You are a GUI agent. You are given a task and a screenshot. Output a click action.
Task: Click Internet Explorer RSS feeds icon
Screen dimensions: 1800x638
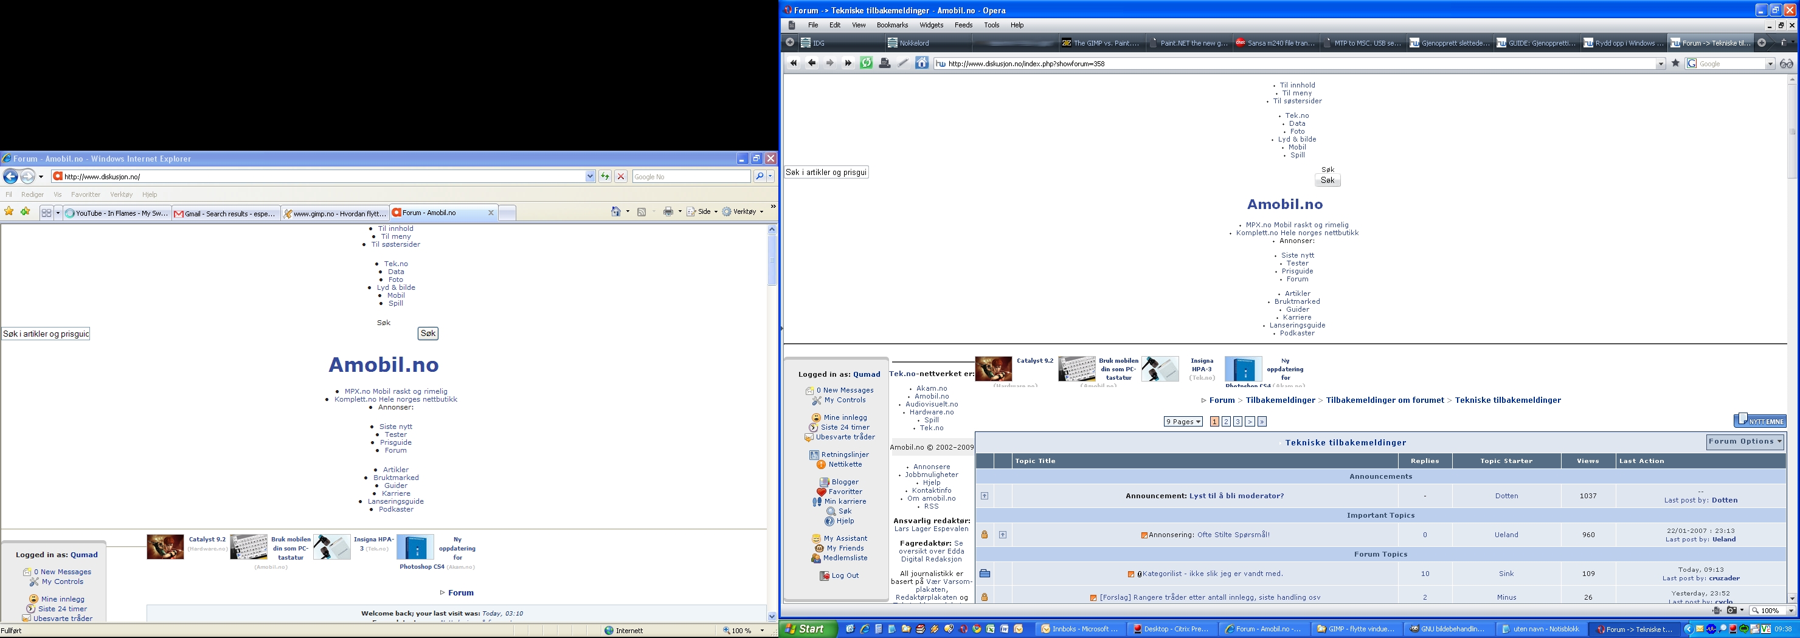642,212
